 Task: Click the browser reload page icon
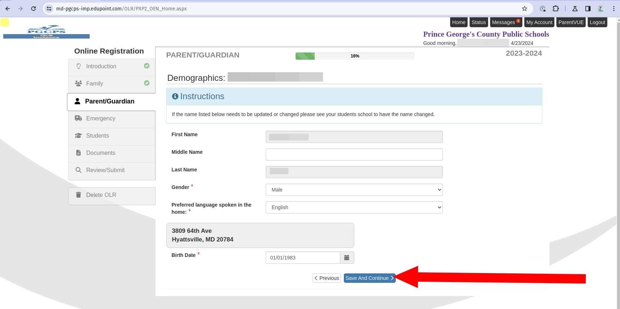[x=33, y=9]
